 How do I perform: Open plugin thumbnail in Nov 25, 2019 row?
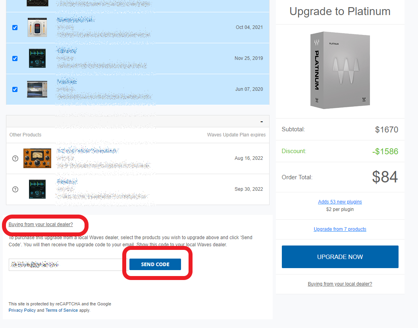point(37,58)
